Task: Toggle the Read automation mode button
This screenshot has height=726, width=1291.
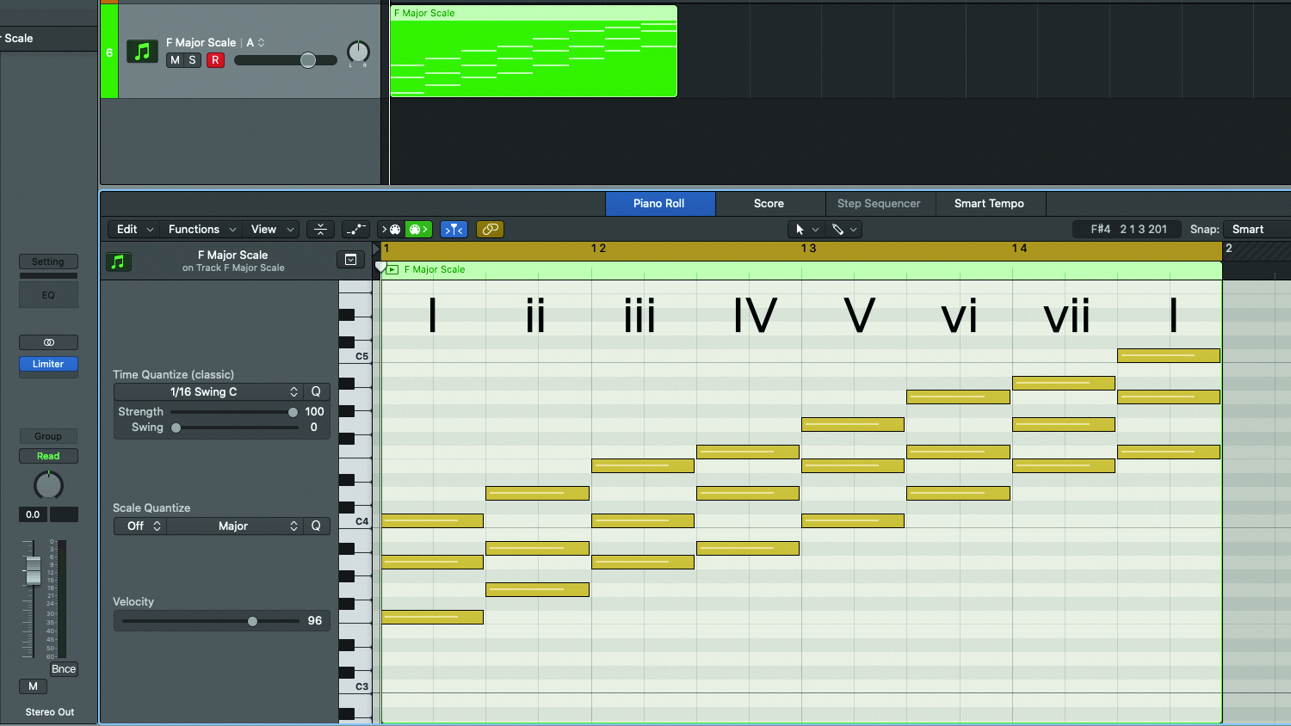Action: (x=48, y=456)
